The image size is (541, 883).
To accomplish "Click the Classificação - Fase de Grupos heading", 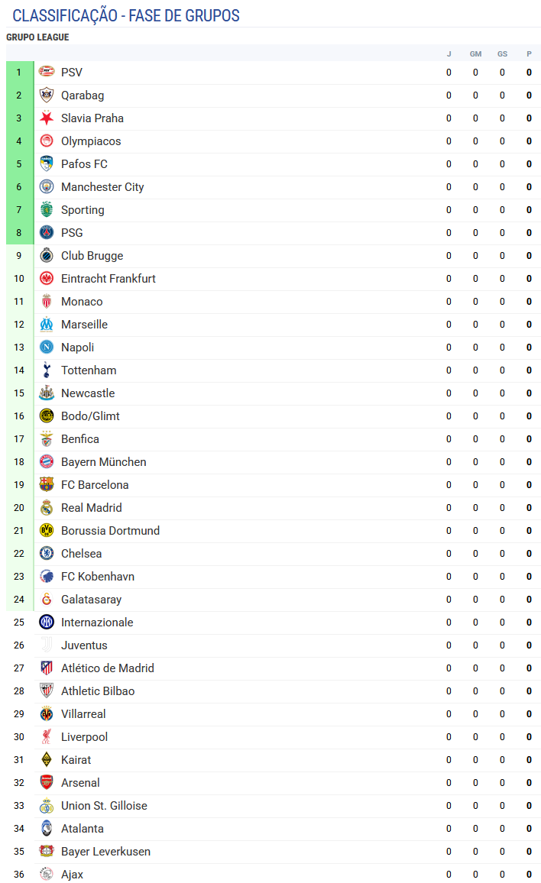I will point(126,16).
